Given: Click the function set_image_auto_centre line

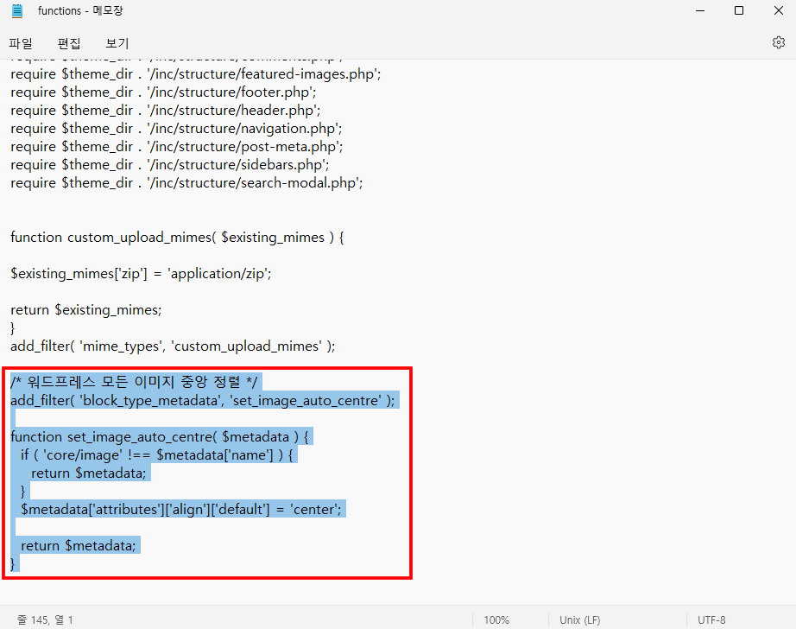Looking at the screenshot, I should click(x=160, y=436).
